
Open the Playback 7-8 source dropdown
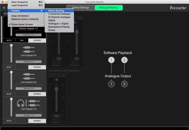(x=28, y=115)
